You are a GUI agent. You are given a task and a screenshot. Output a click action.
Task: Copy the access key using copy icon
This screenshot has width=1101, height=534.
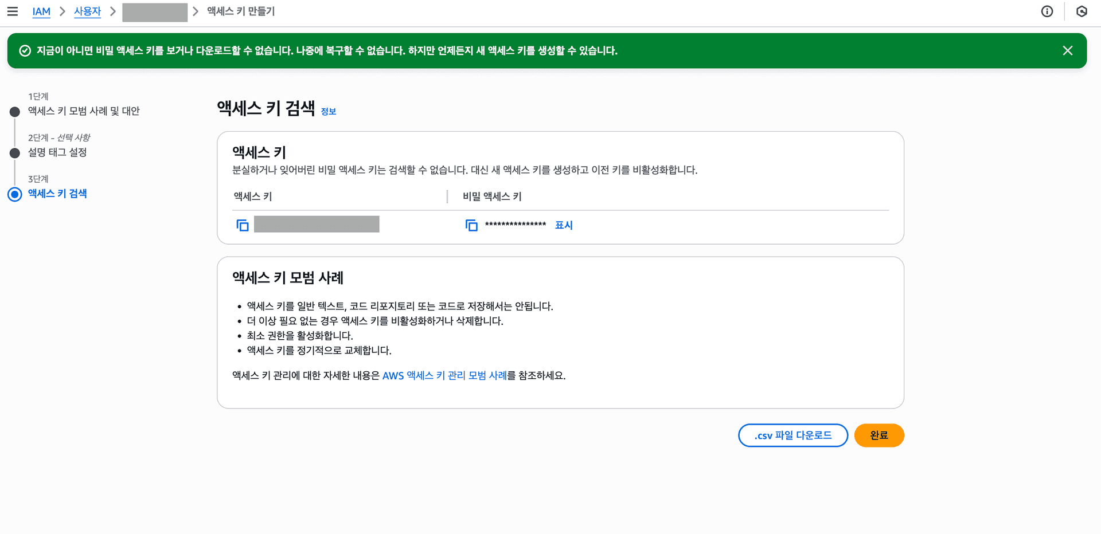242,225
